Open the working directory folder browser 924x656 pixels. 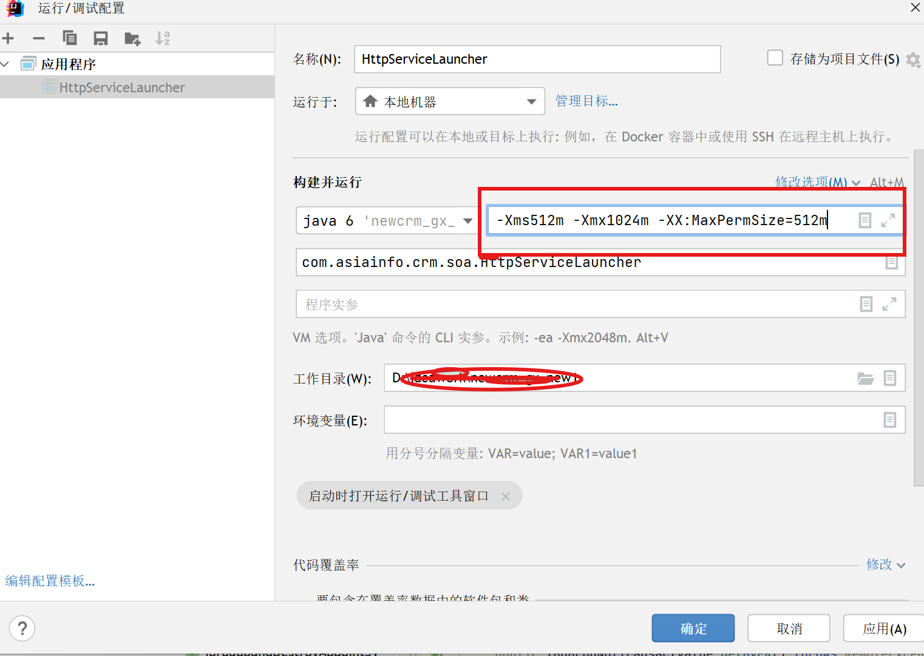866,377
